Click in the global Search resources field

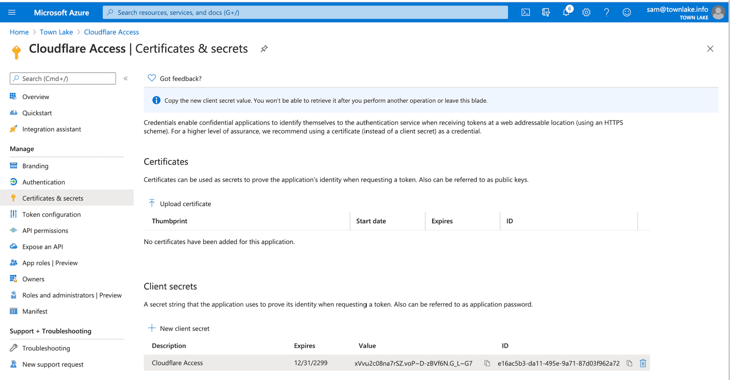pyautogui.click(x=305, y=12)
